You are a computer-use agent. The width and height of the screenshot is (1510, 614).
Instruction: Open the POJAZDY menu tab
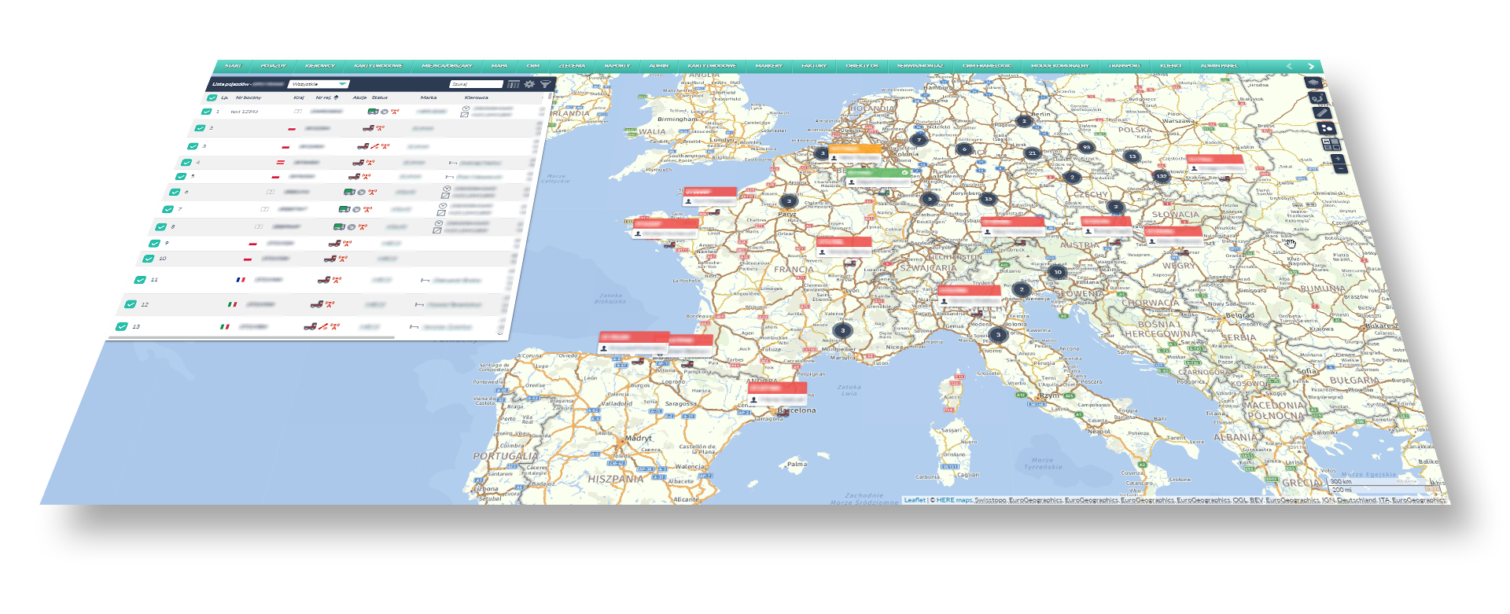pos(274,66)
